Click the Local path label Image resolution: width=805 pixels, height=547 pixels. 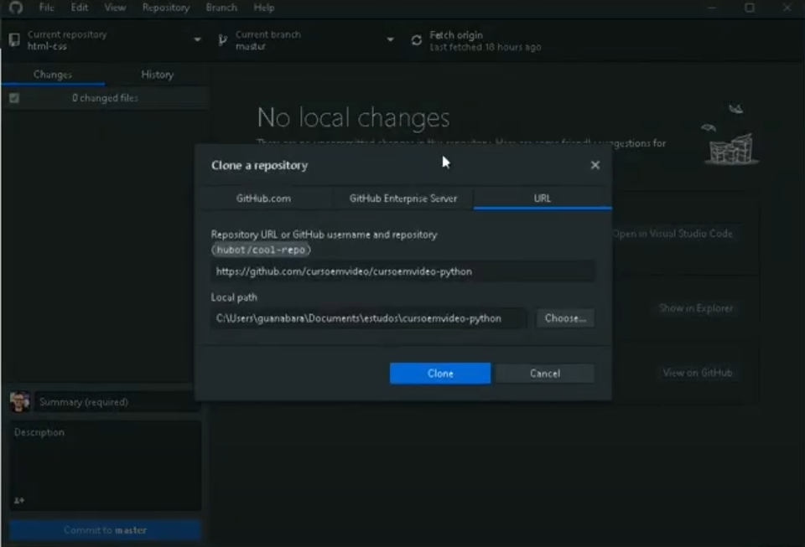pyautogui.click(x=234, y=297)
